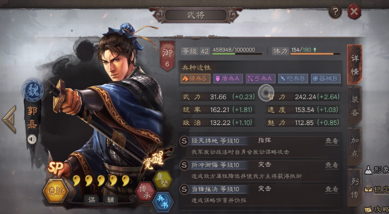Select the 弓兵A troop aptitude

(260, 78)
